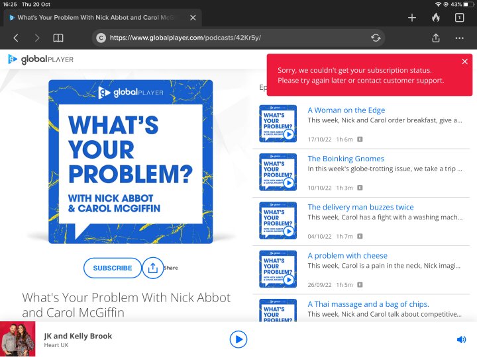Play The delivery man buzzes twice episode
The width and height of the screenshot is (477, 357).
point(289,231)
